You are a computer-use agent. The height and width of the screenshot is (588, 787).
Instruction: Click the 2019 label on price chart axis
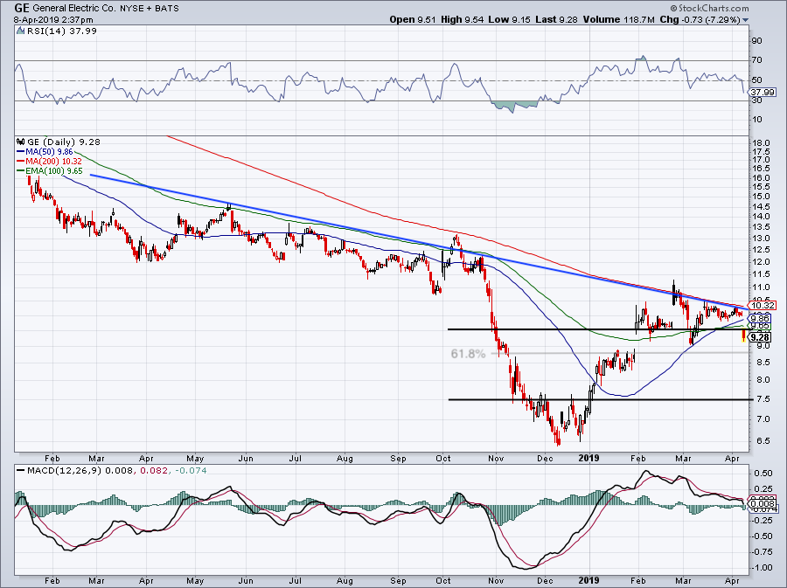pos(589,458)
